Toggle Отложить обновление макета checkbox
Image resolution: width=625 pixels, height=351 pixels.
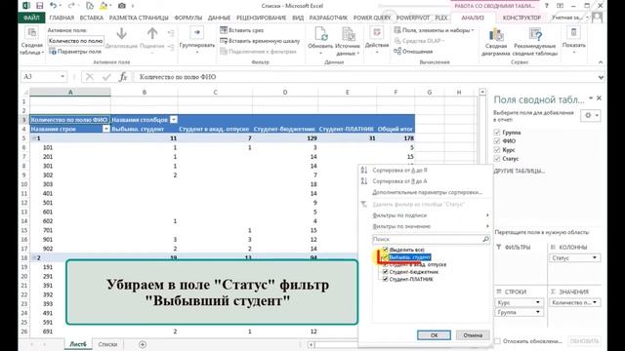497,341
